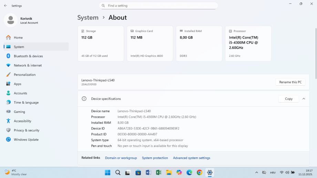Image resolution: width=317 pixels, height=178 pixels.
Task: Click the Gaming controller icon
Action: [x=8, y=112]
